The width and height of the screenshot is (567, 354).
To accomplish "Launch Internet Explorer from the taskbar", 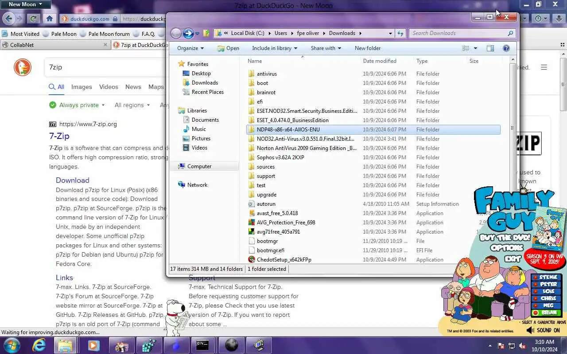I will point(39,345).
